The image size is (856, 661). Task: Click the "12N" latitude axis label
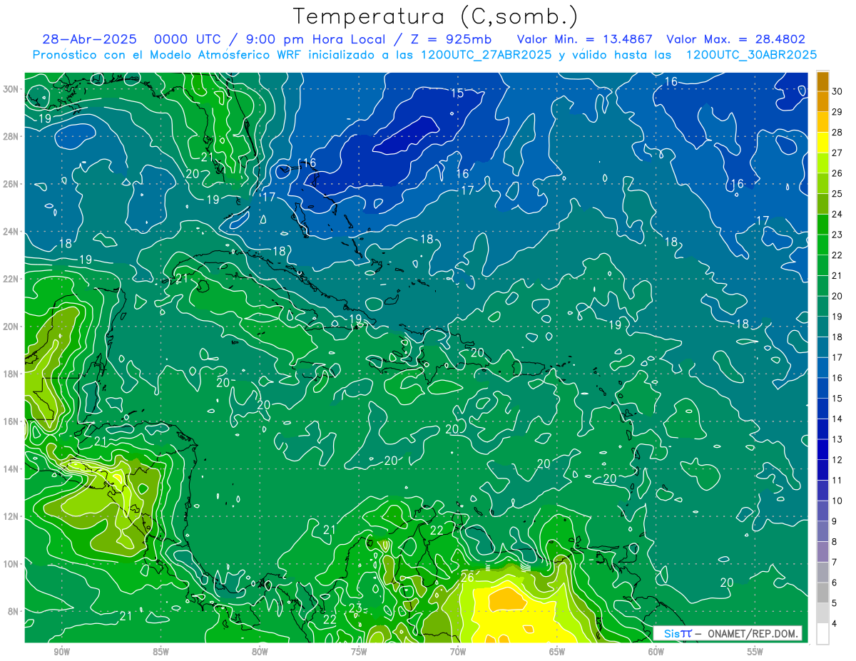(11, 516)
